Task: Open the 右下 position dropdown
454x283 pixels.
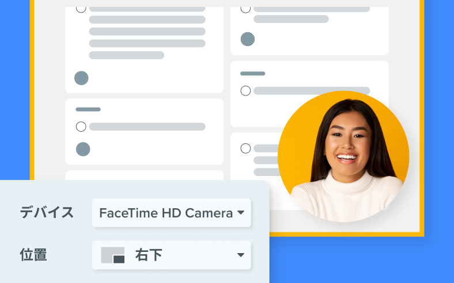Action: pyautogui.click(x=172, y=255)
